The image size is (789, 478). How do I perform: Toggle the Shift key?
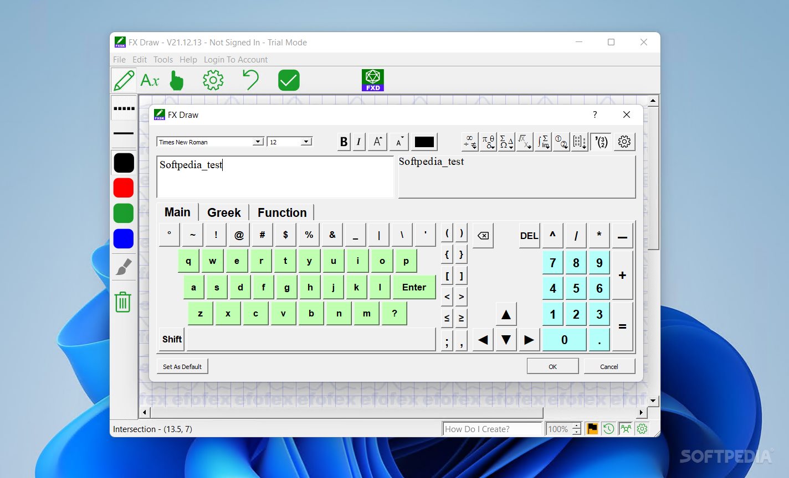[x=172, y=339]
